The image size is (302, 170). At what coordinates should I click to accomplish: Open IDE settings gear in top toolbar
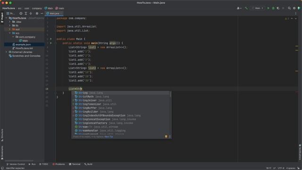click(294, 8)
